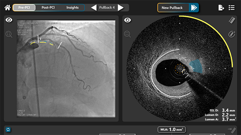Export the file using export icon
Viewport: 241px width, 135px height.
(x=221, y=8)
